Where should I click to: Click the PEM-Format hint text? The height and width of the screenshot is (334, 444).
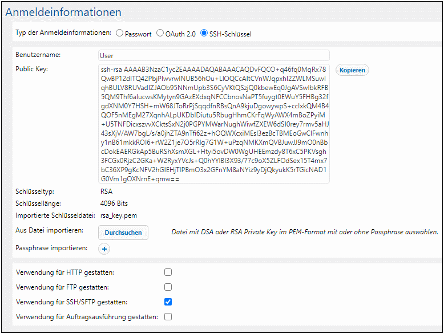click(x=305, y=232)
